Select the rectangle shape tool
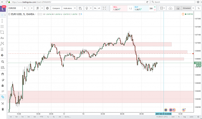The width and height of the screenshot is (202, 119). (x=2, y=32)
